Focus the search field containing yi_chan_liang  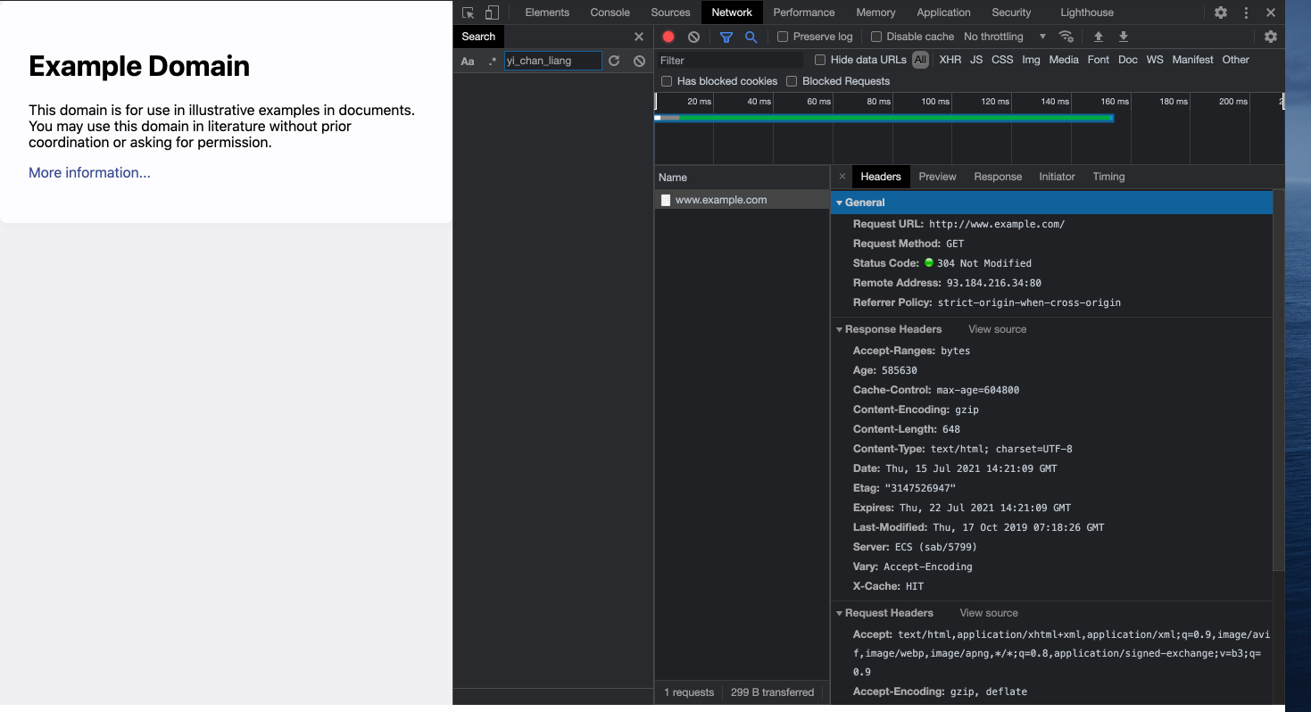[x=553, y=61]
